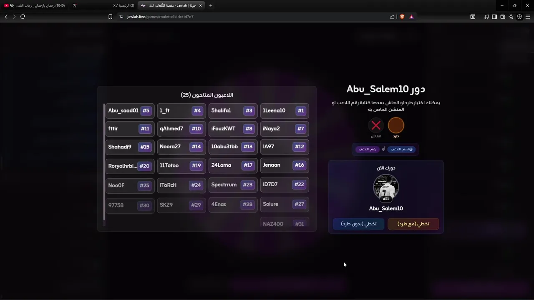534x300 pixels.
Task: Click skip with kick button (تخطي مع طرد)
Action: 413,224
